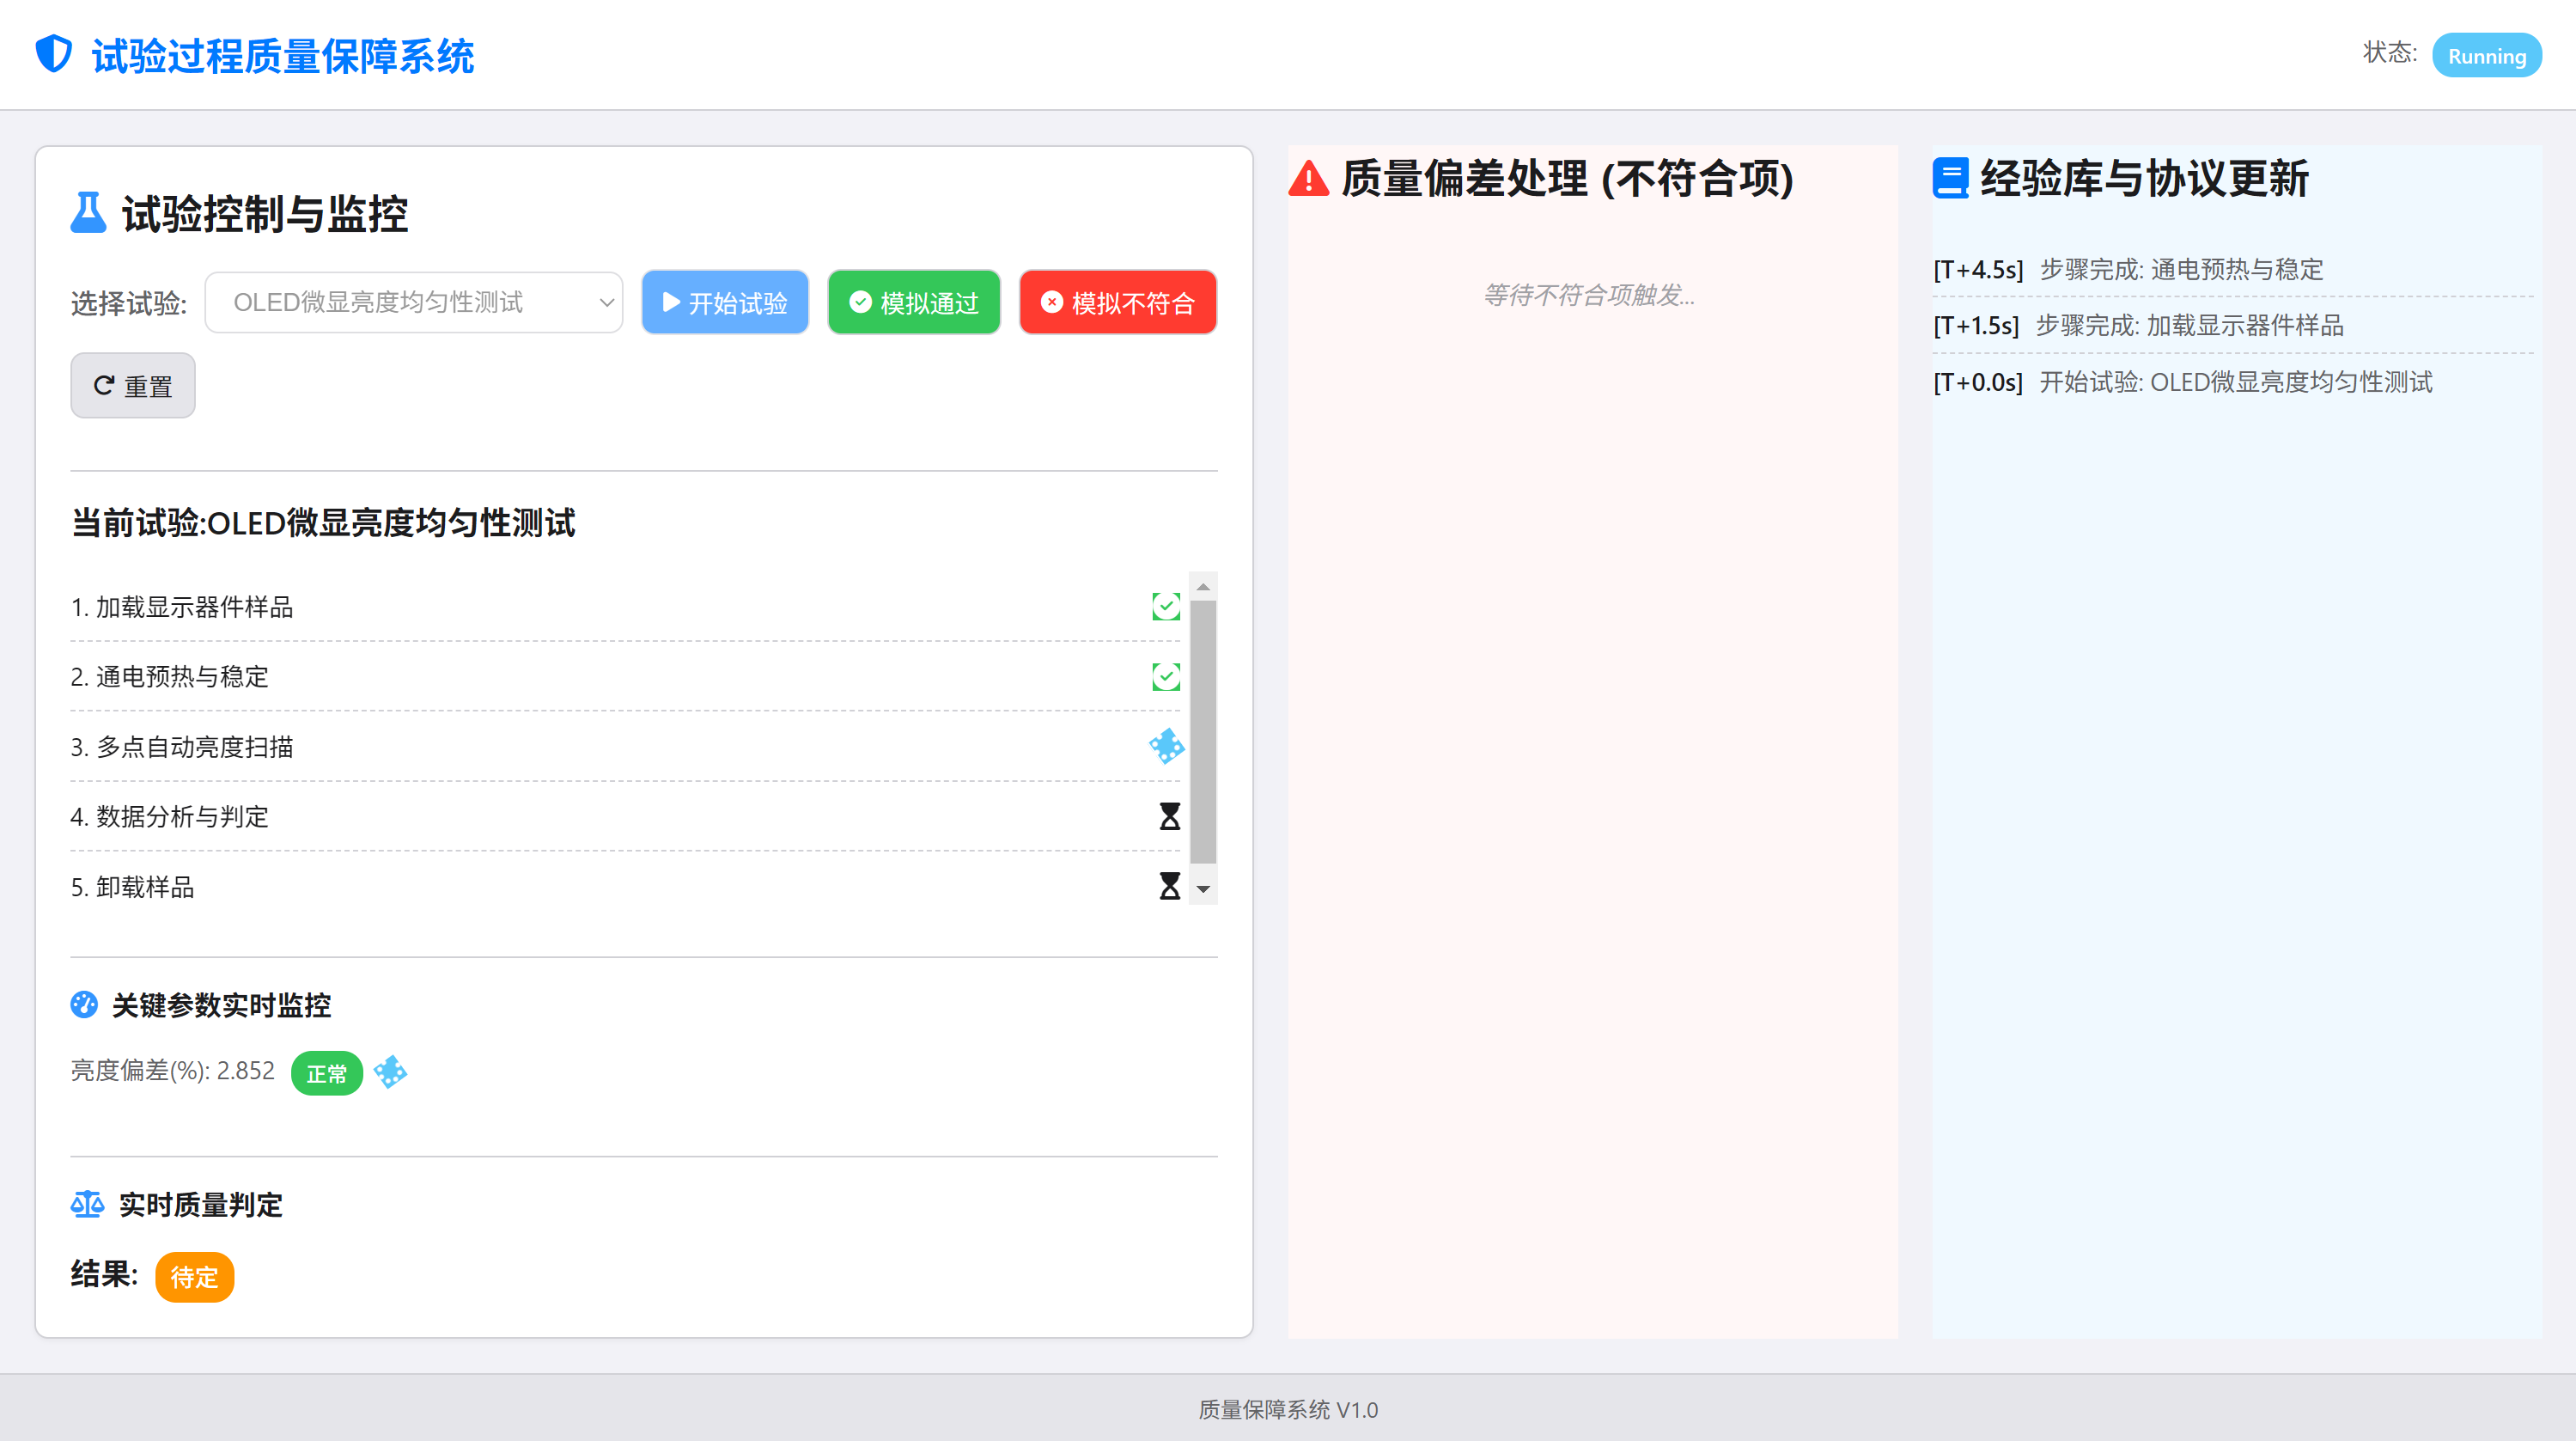Click the balance scale icon beside 实时质量判定
This screenshot has width=2576, height=1441.
coord(87,1204)
